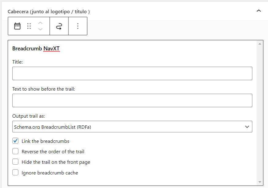Move block up with the up arrow
Screen dimensions: 268x188
(x=40, y=23)
